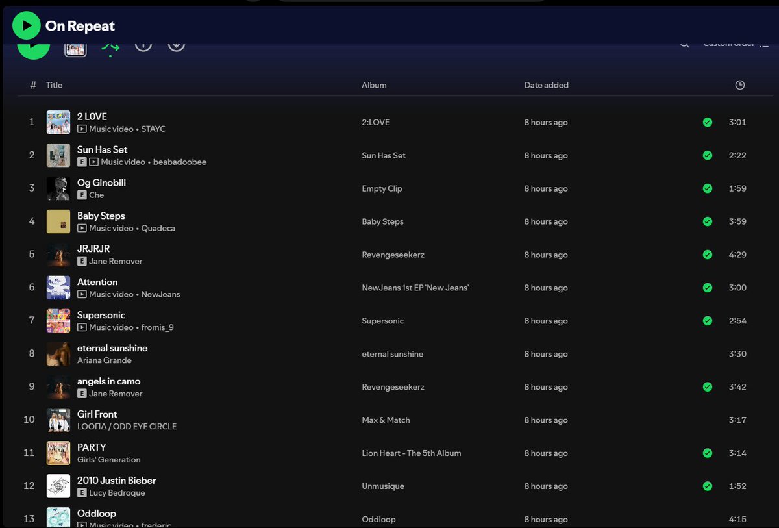Toggle smart shuffle icon
779x528 pixels.
[110, 48]
